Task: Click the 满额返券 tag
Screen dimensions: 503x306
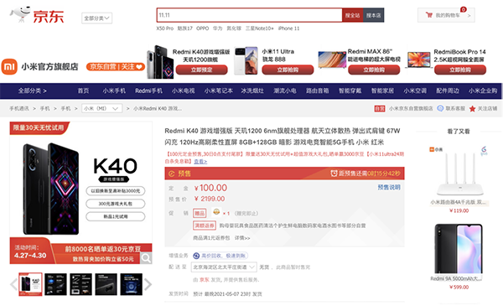Action: [x=205, y=226]
